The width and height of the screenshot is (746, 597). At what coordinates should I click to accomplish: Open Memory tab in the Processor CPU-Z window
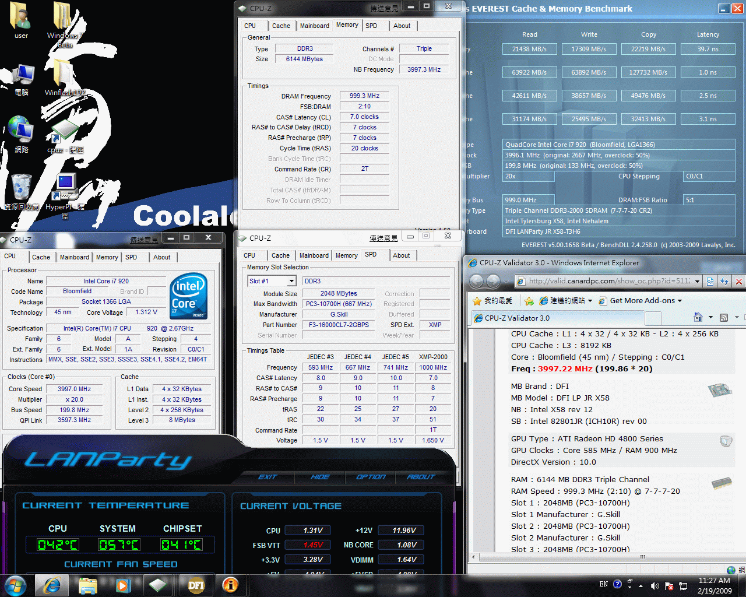click(107, 257)
